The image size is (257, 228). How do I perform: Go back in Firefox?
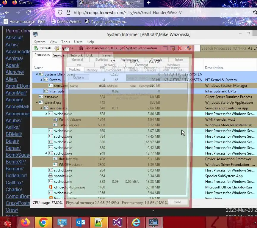(7, 12)
